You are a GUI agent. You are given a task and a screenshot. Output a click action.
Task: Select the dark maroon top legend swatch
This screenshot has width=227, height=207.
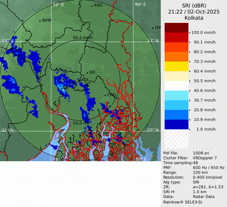click(176, 28)
